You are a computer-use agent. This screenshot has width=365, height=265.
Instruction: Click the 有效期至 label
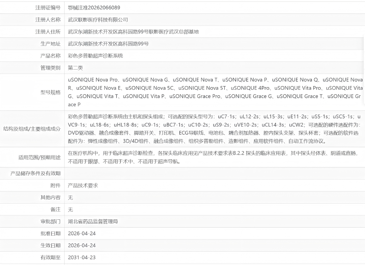50,258
